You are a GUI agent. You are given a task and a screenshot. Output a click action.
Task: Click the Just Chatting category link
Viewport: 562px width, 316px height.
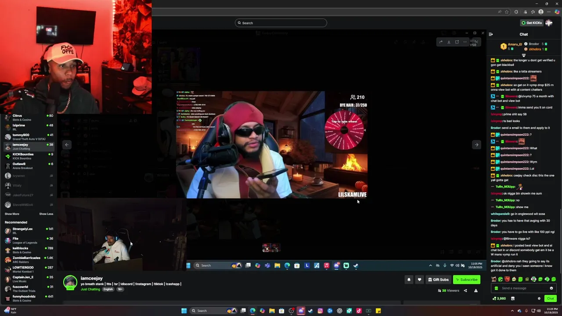point(90,289)
